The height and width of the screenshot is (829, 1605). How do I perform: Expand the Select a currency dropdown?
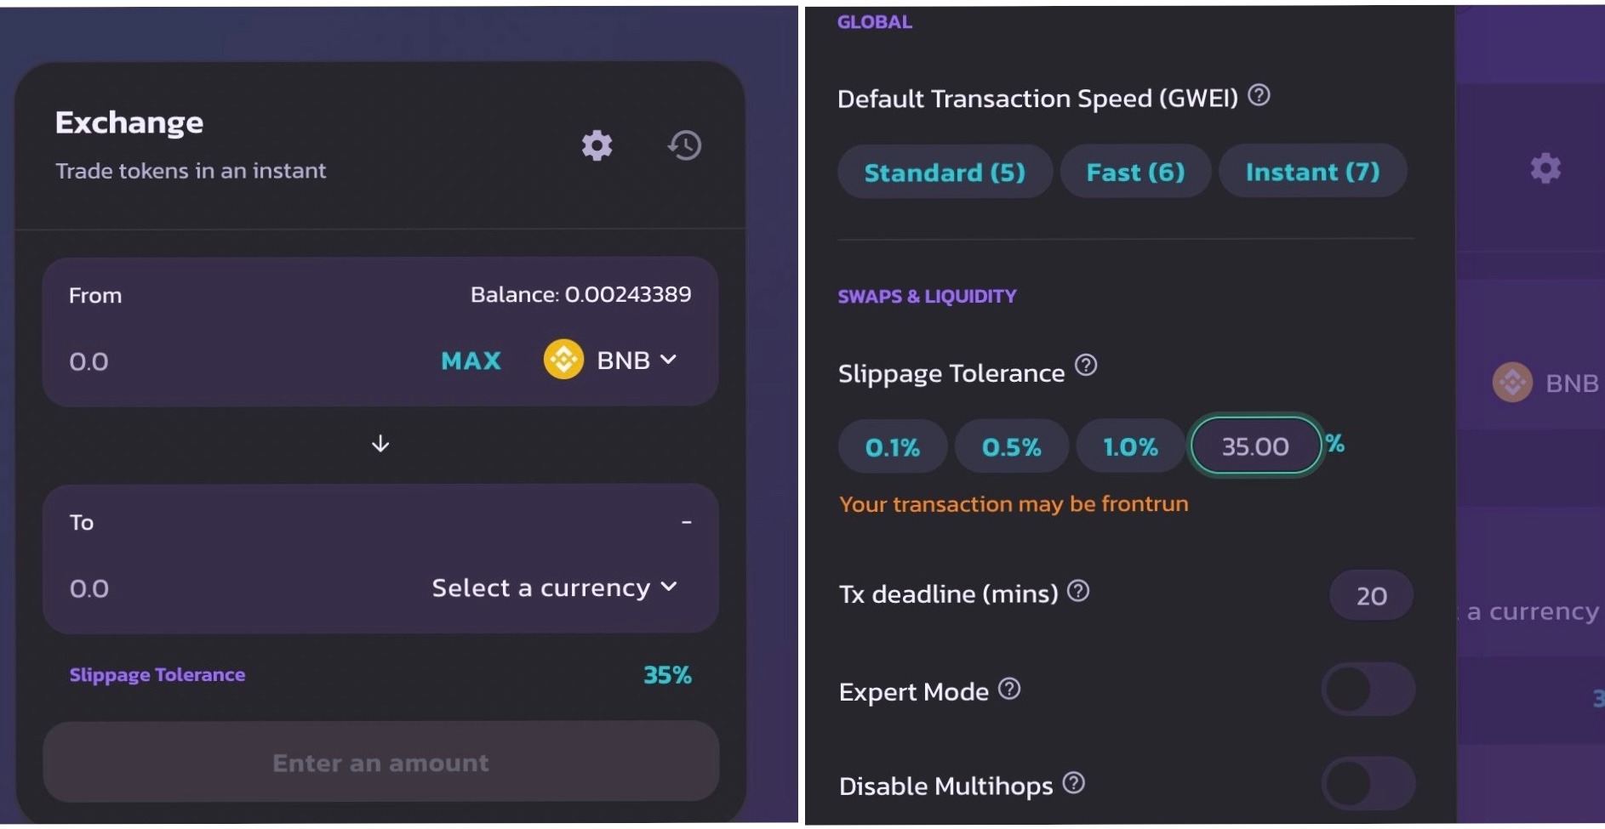coord(554,588)
